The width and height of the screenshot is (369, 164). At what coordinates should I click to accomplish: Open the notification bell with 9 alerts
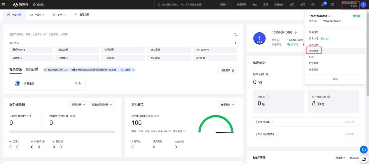322,5
